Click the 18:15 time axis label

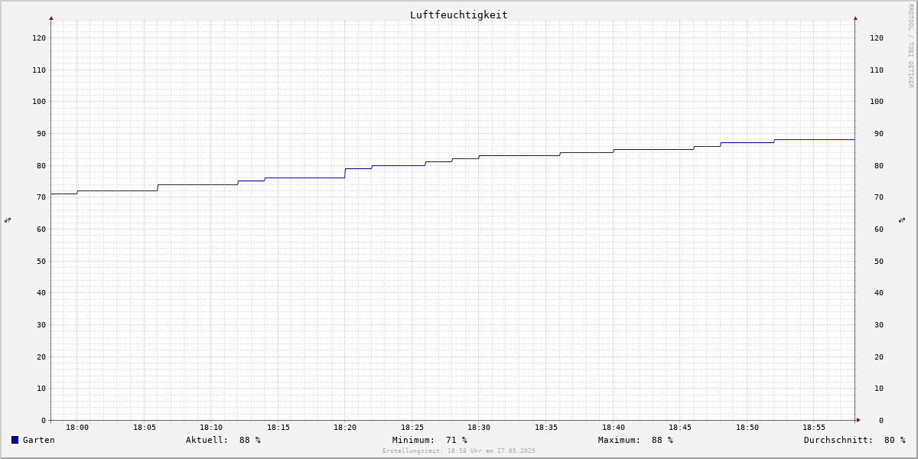[x=278, y=428]
